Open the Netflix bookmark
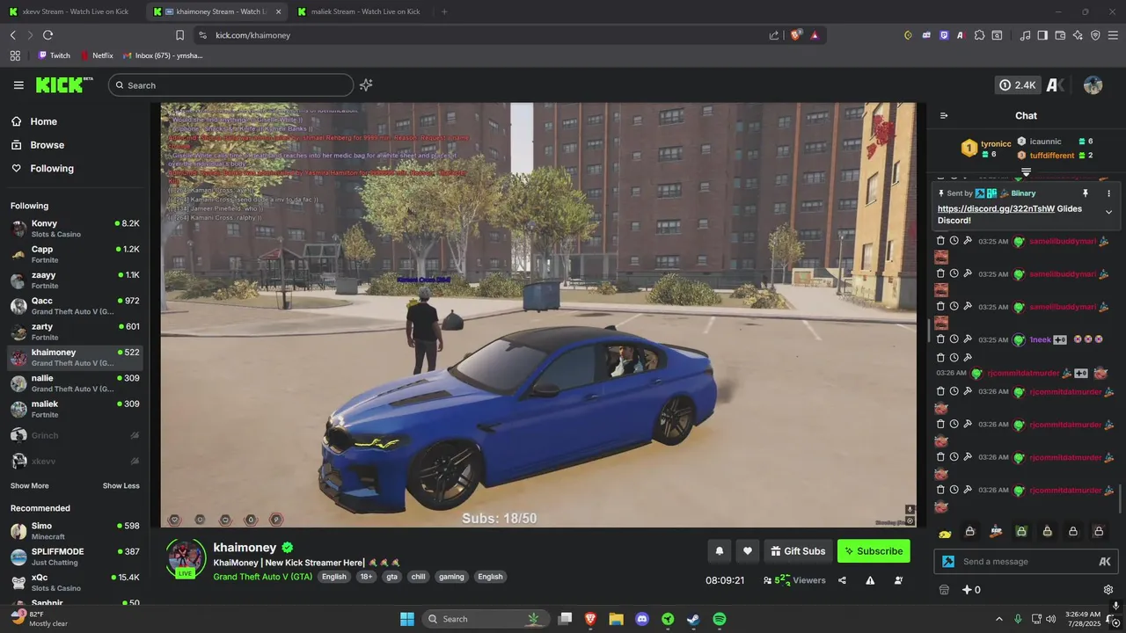 click(x=97, y=55)
